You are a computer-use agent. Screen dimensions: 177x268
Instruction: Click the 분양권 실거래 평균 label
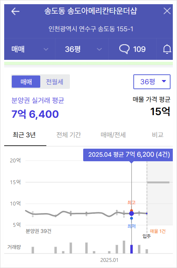[38, 100]
